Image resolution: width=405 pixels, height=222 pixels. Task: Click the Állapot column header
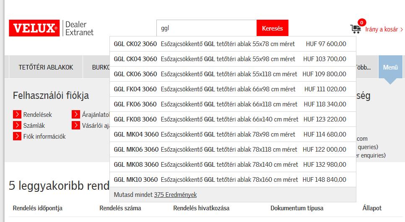372,208
